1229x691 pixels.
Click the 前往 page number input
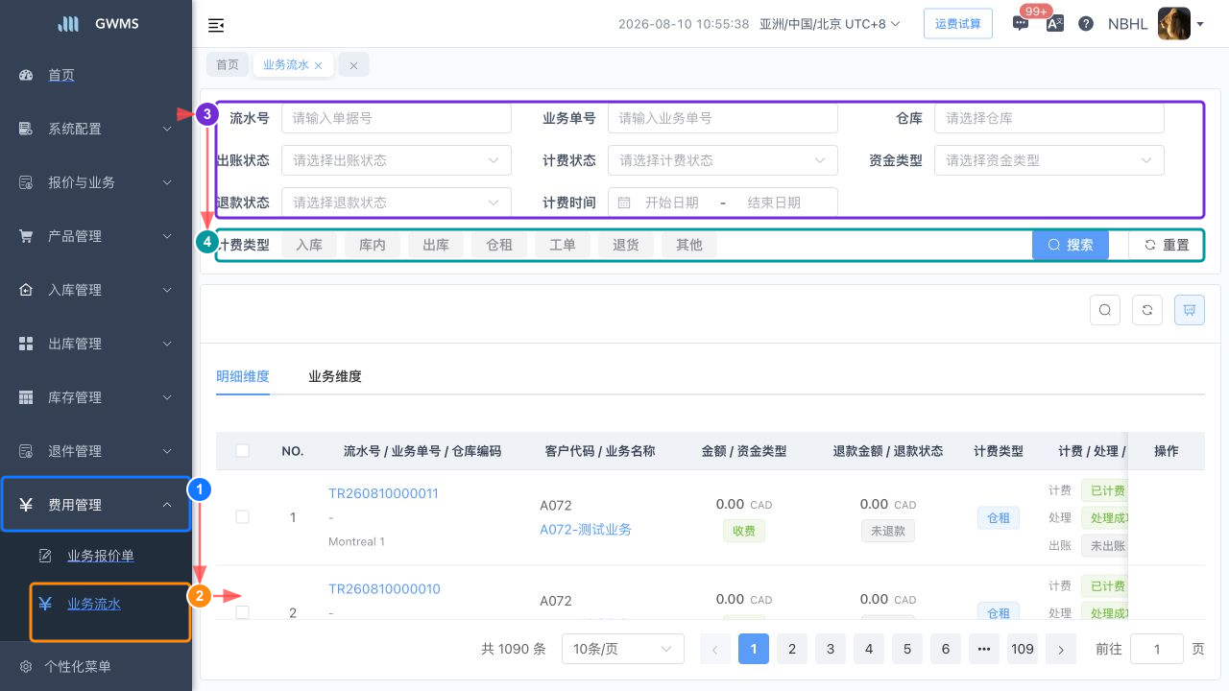1157,650
